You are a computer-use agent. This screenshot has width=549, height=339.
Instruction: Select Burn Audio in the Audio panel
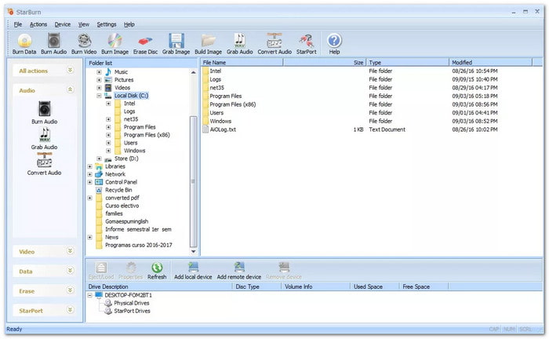(45, 112)
